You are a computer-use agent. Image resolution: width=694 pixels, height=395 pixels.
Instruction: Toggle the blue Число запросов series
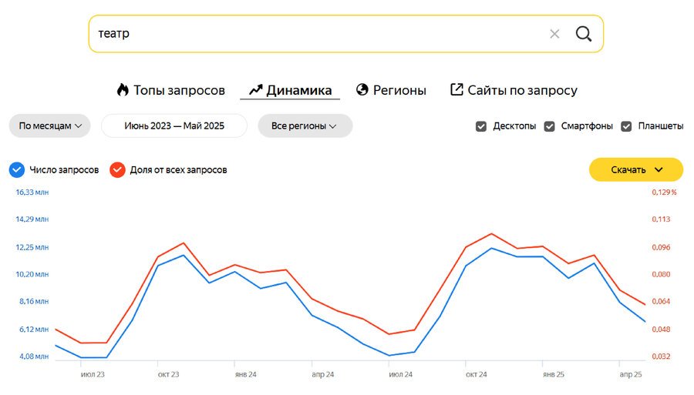[x=16, y=169]
